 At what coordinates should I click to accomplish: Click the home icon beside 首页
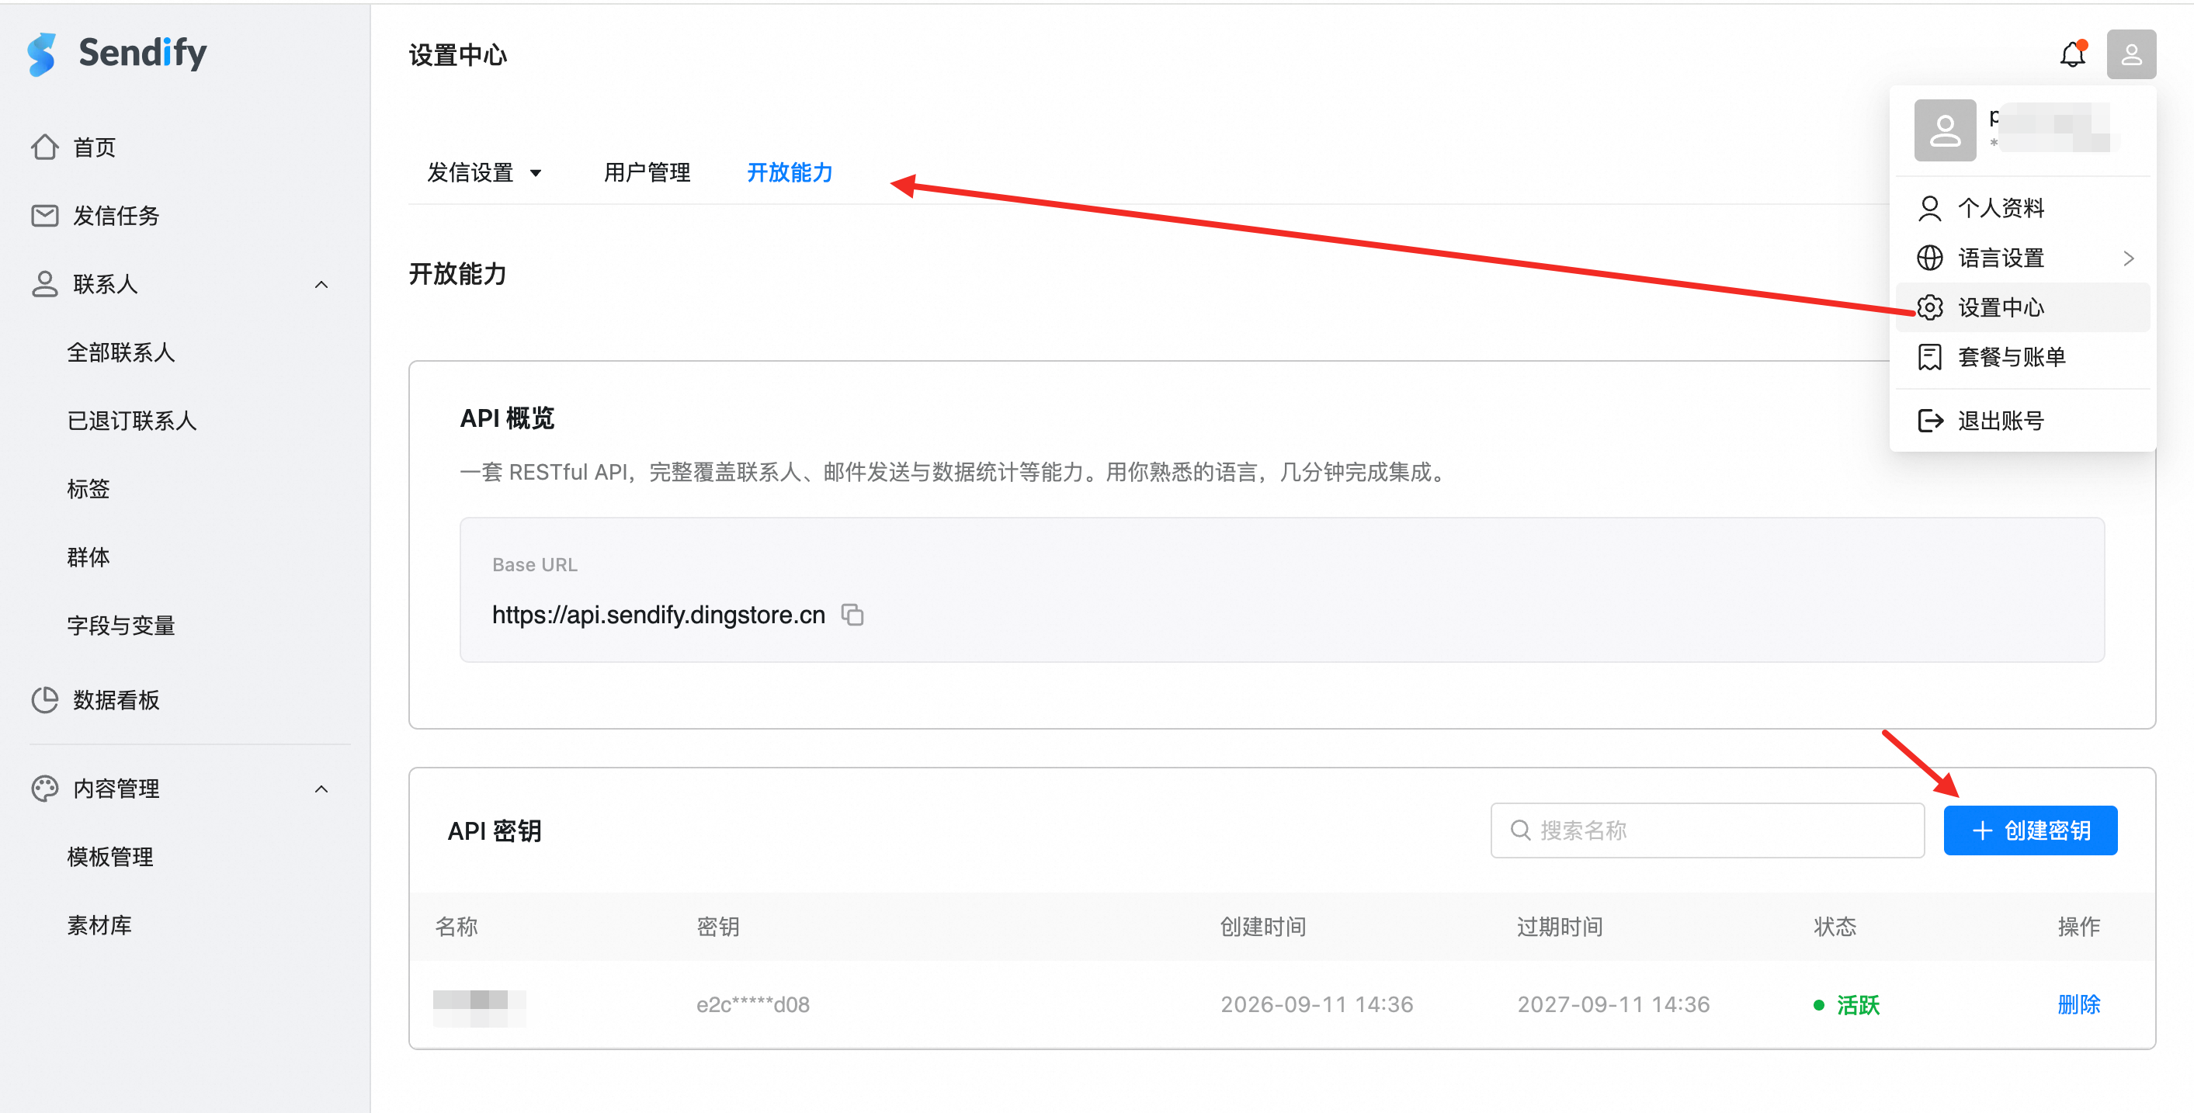click(x=44, y=147)
